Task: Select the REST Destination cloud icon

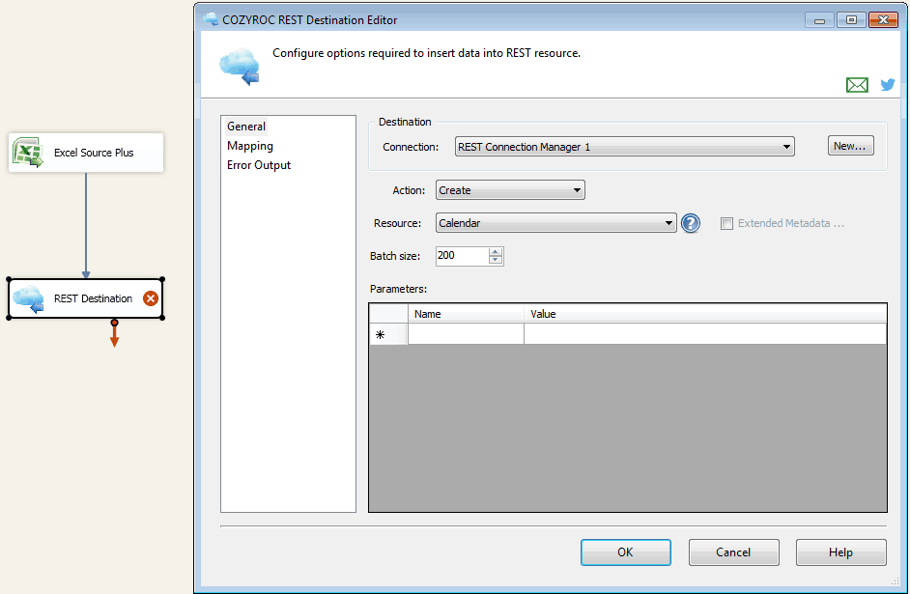Action: tap(28, 298)
